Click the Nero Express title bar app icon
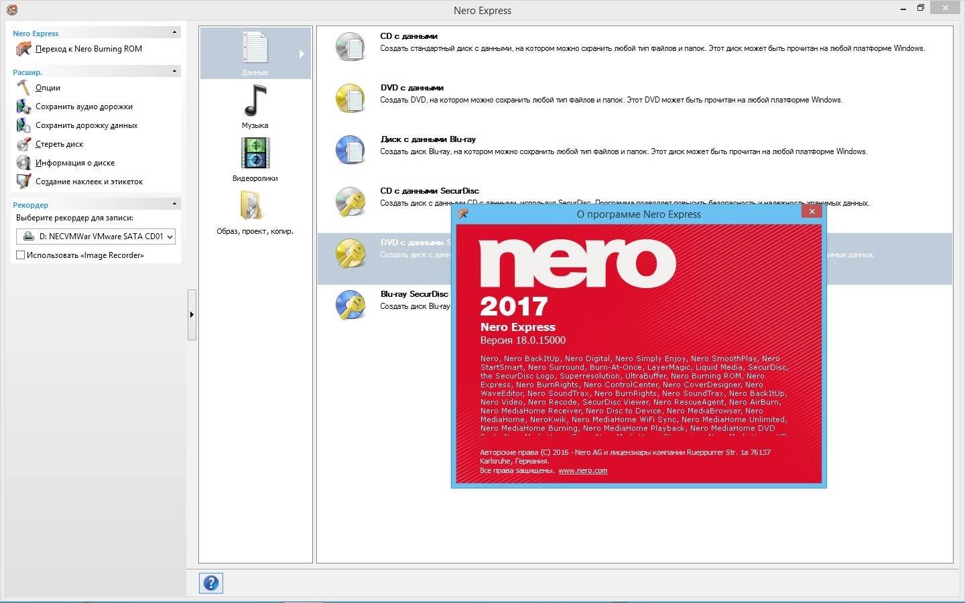Image resolution: width=965 pixels, height=603 pixels. pos(11,9)
